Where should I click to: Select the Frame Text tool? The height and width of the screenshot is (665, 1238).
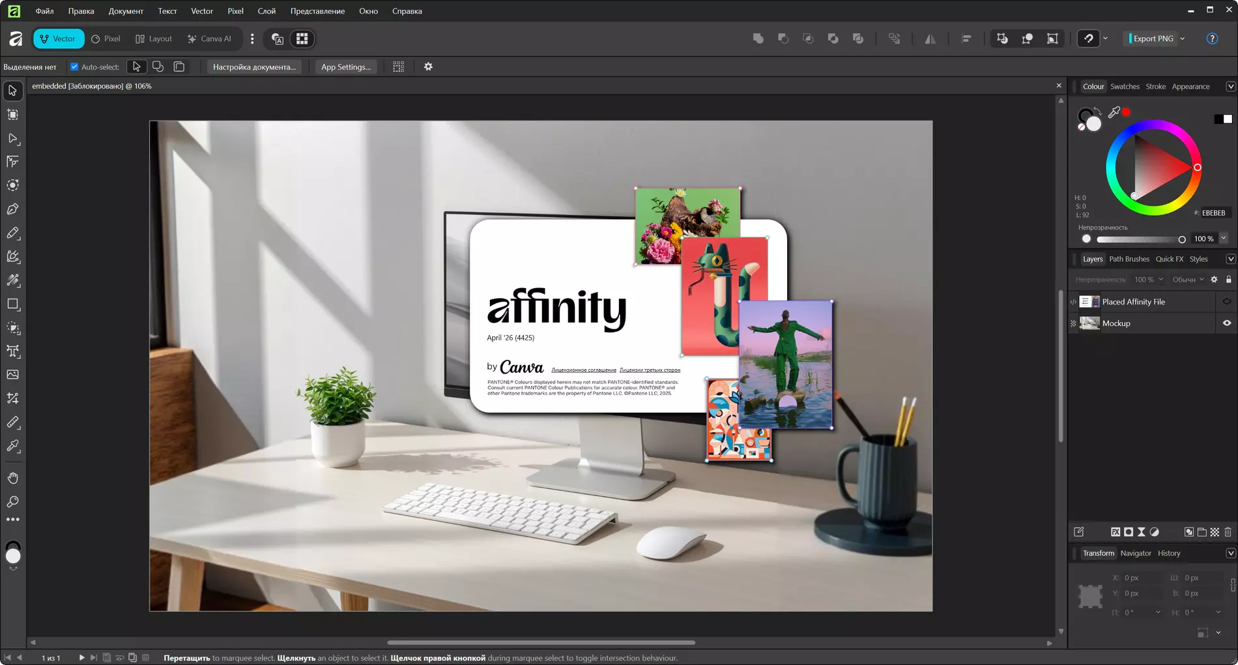(12, 351)
